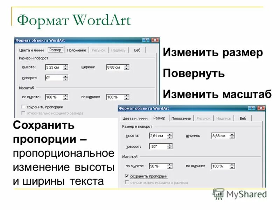Click the Изменить размер text

(x=213, y=53)
